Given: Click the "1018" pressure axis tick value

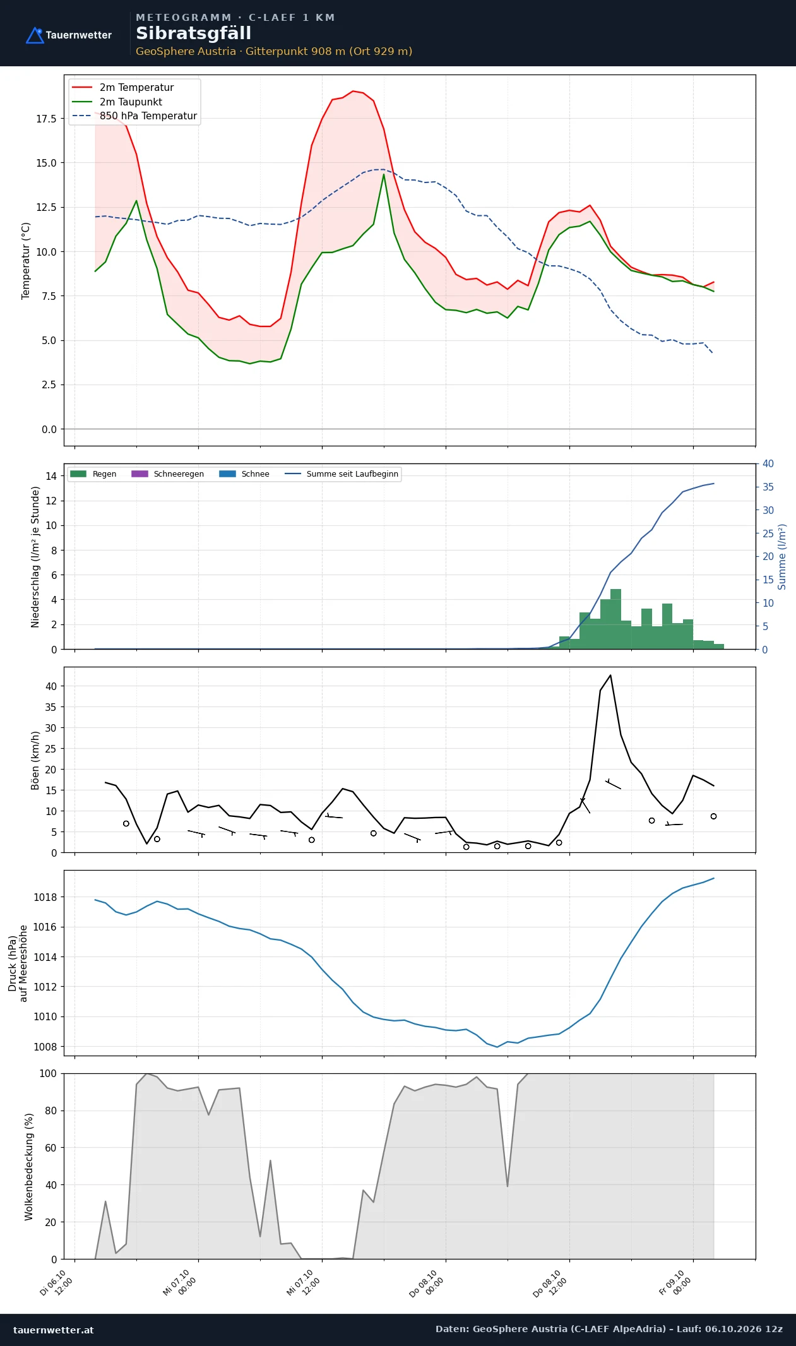Looking at the screenshot, I should coord(45,897).
